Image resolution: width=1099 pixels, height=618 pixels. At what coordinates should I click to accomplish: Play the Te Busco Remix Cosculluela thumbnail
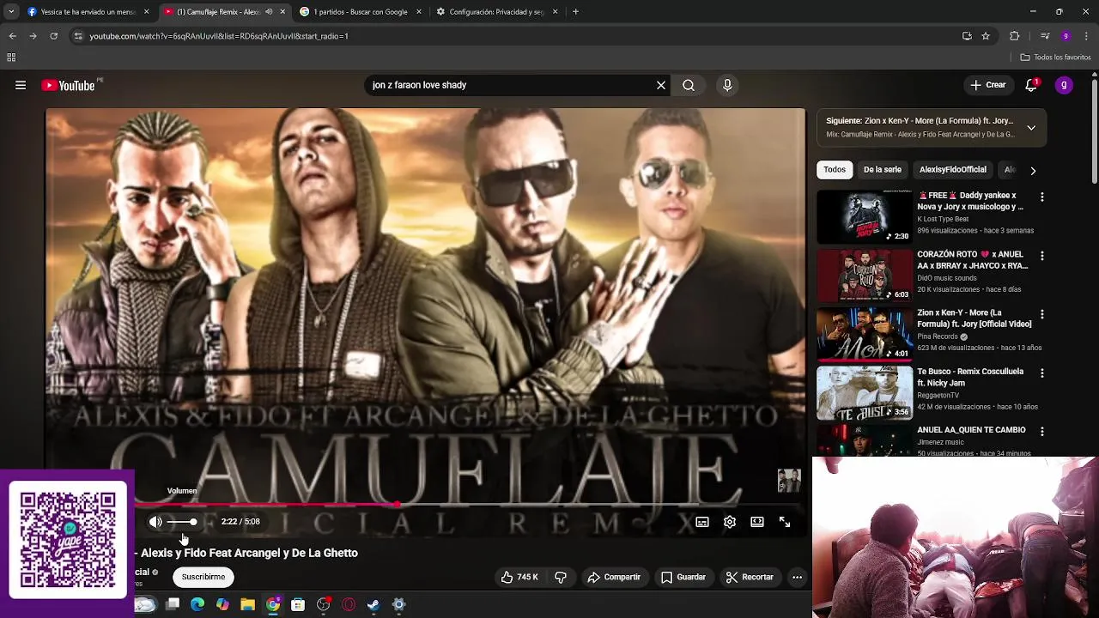coord(865,392)
